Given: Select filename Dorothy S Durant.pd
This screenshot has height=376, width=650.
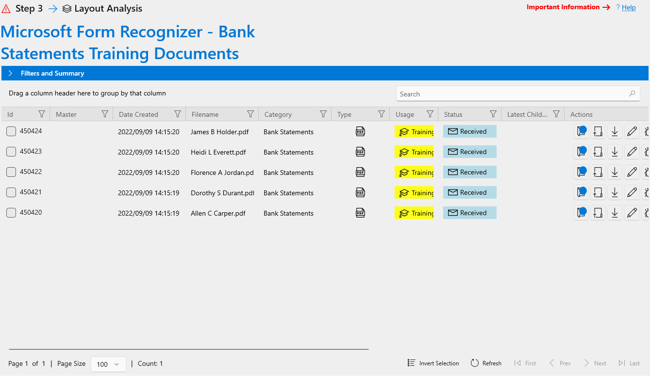Looking at the screenshot, I should pos(222,193).
